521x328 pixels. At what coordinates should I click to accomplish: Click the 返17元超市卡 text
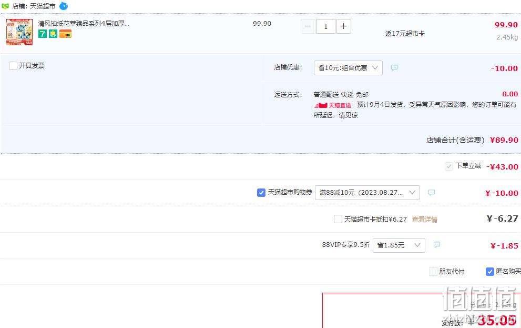[x=405, y=34]
